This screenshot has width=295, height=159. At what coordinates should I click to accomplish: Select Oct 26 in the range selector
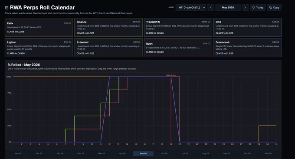click(247, 153)
